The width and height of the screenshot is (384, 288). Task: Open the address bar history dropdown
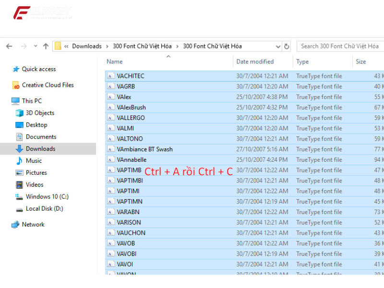(277, 46)
